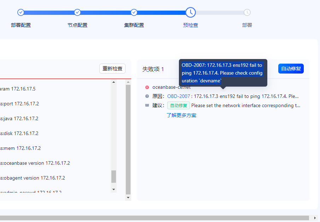The image size is (320, 222).
Task: Click the green 自动修复 tag in 建议
Action: pyautogui.click(x=179, y=105)
